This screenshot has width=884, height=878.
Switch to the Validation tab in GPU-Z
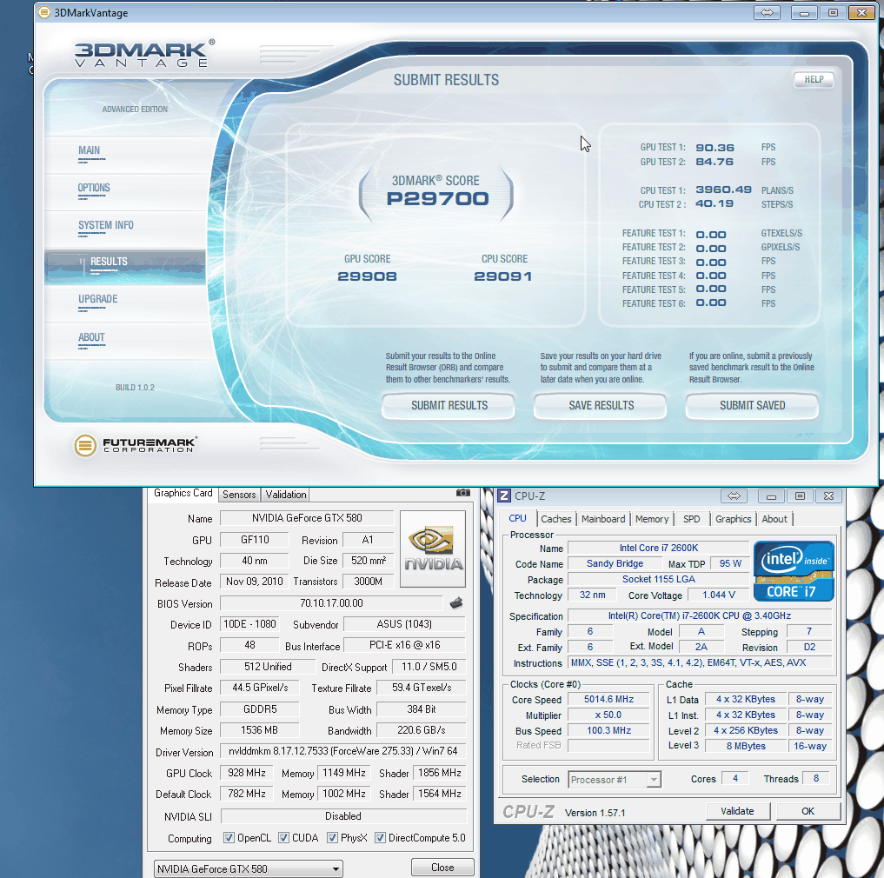(286, 495)
